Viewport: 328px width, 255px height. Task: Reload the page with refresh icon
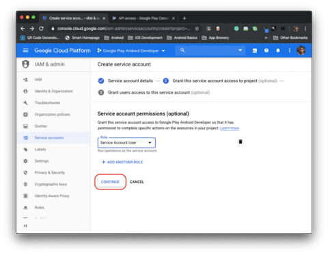[x=41, y=29]
